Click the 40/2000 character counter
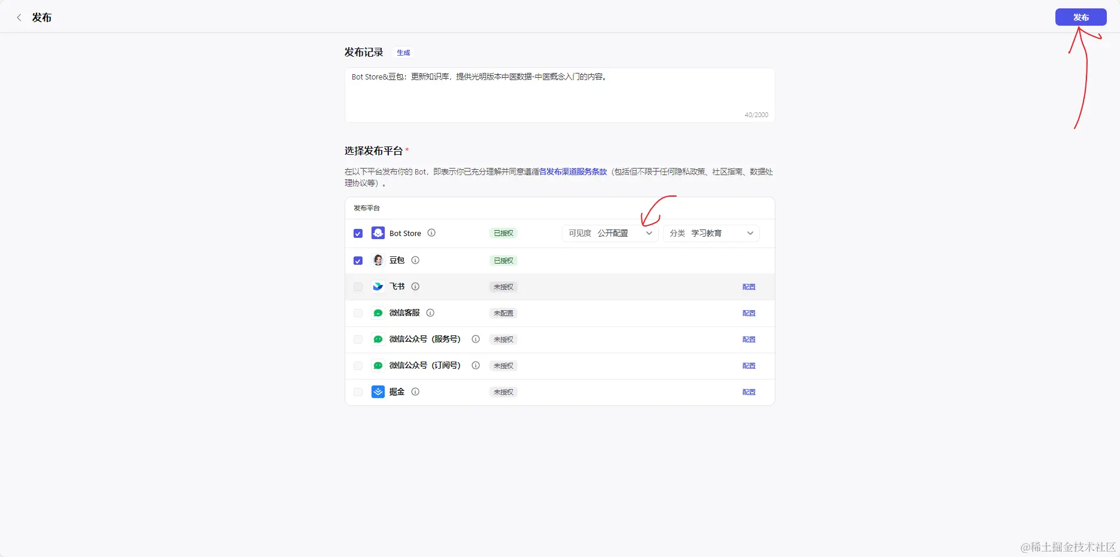Viewport: 1120px width, 557px height. (x=756, y=115)
